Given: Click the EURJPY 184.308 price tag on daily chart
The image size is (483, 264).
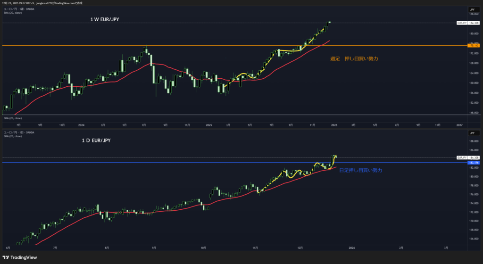Looking at the screenshot, I should point(468,157).
